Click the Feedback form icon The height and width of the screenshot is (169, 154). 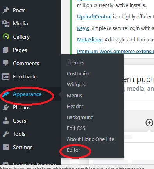click(6, 76)
